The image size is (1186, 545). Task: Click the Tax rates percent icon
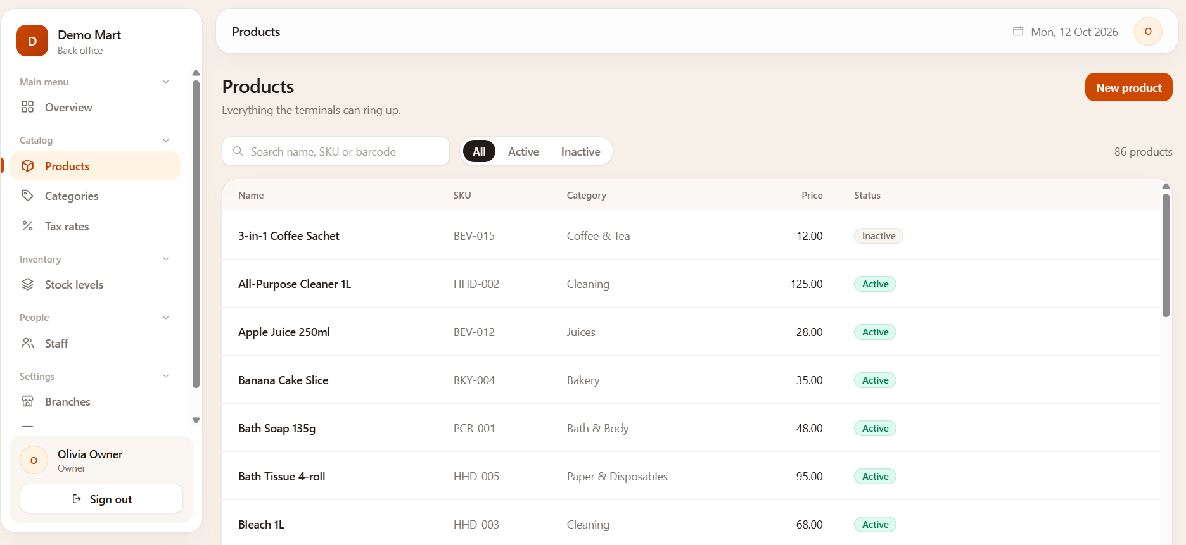point(27,226)
